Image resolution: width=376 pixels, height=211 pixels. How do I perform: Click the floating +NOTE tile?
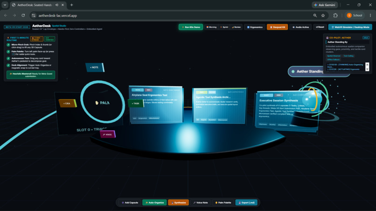95,68
